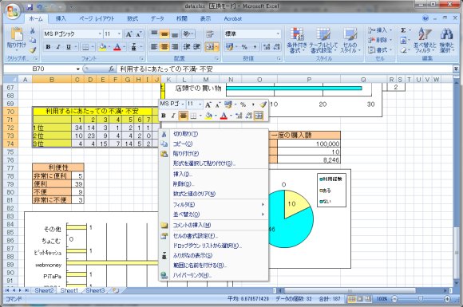Click the zoom slider in status bar
This screenshot has height=307, width=463.
click(x=421, y=299)
